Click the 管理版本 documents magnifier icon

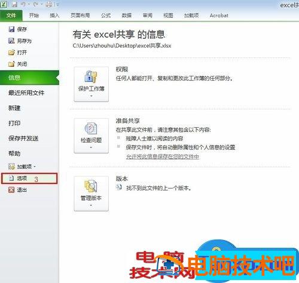tap(91, 186)
